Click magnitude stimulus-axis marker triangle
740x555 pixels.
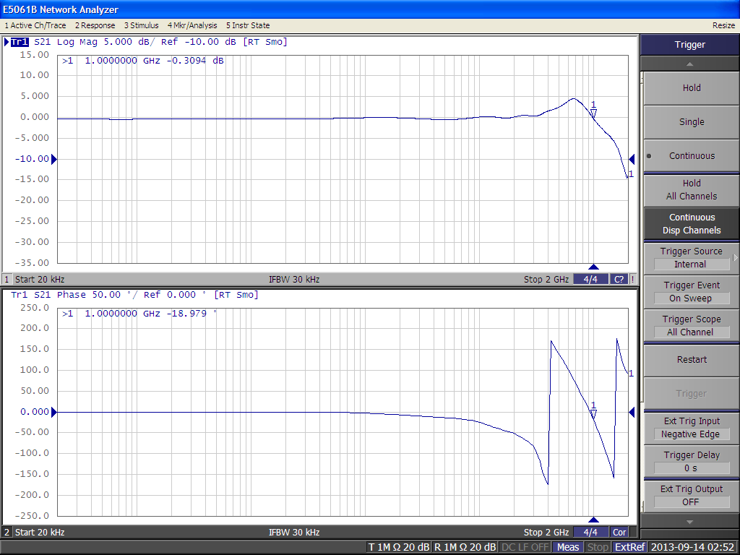594,267
